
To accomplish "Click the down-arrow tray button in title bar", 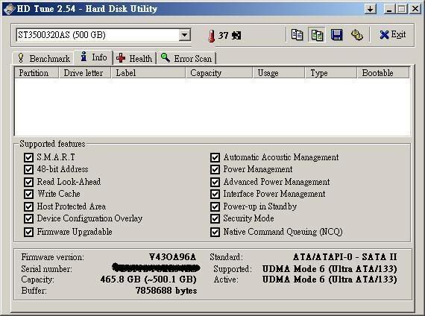I will (x=371, y=9).
